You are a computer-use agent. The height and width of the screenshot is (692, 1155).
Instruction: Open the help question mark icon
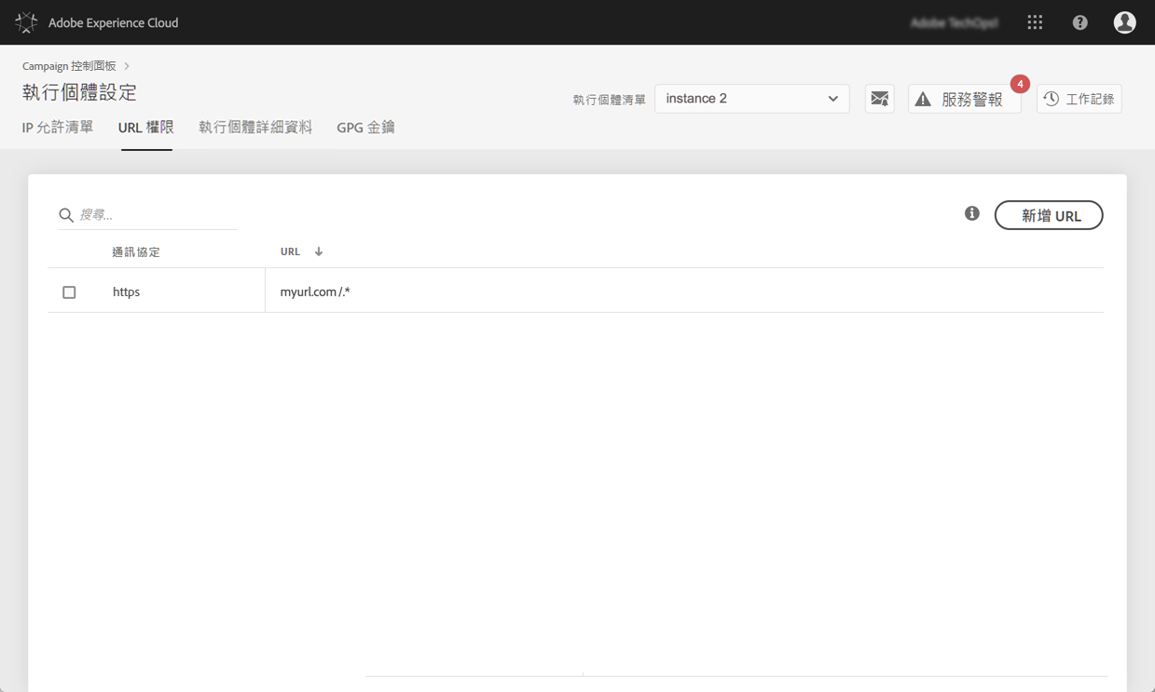[1079, 22]
